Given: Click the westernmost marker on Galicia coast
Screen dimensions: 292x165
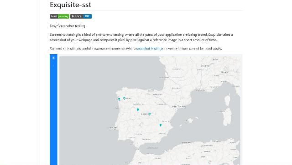Looking at the screenshot, I should [119, 99].
